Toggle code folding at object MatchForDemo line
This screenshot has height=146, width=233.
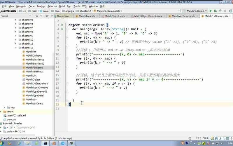[x=67, y=25]
